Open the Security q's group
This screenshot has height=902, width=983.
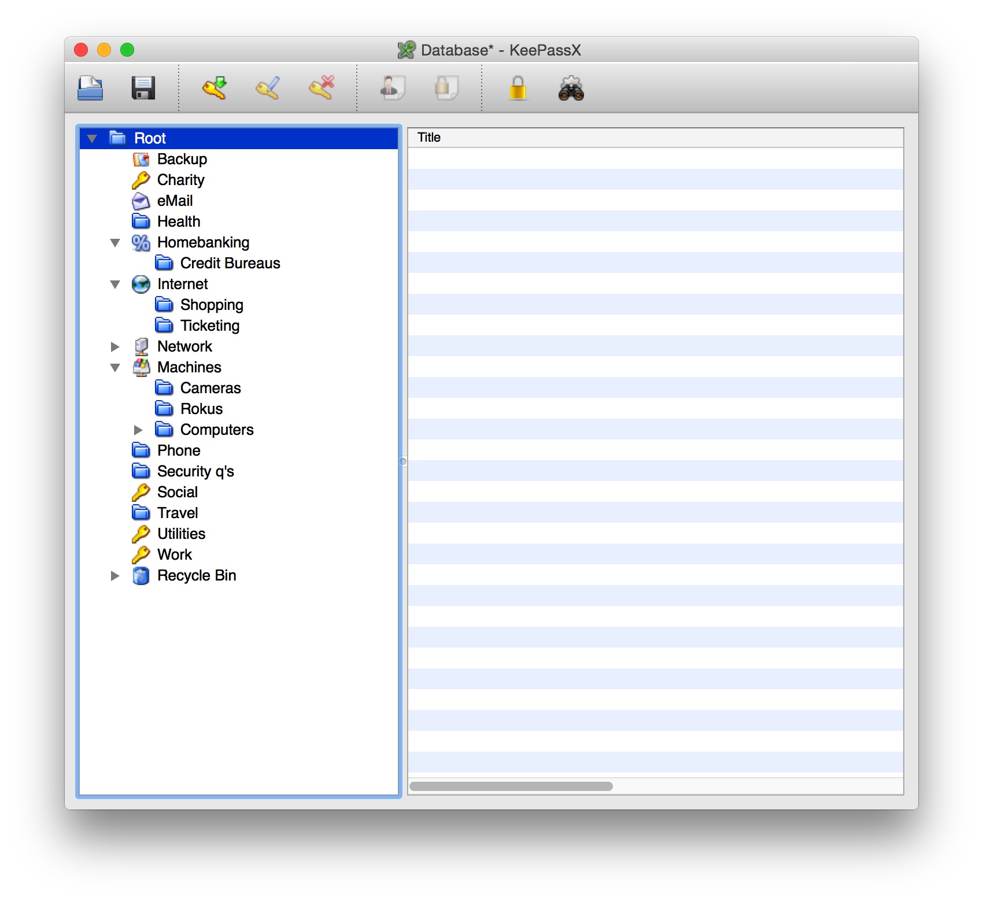click(195, 472)
